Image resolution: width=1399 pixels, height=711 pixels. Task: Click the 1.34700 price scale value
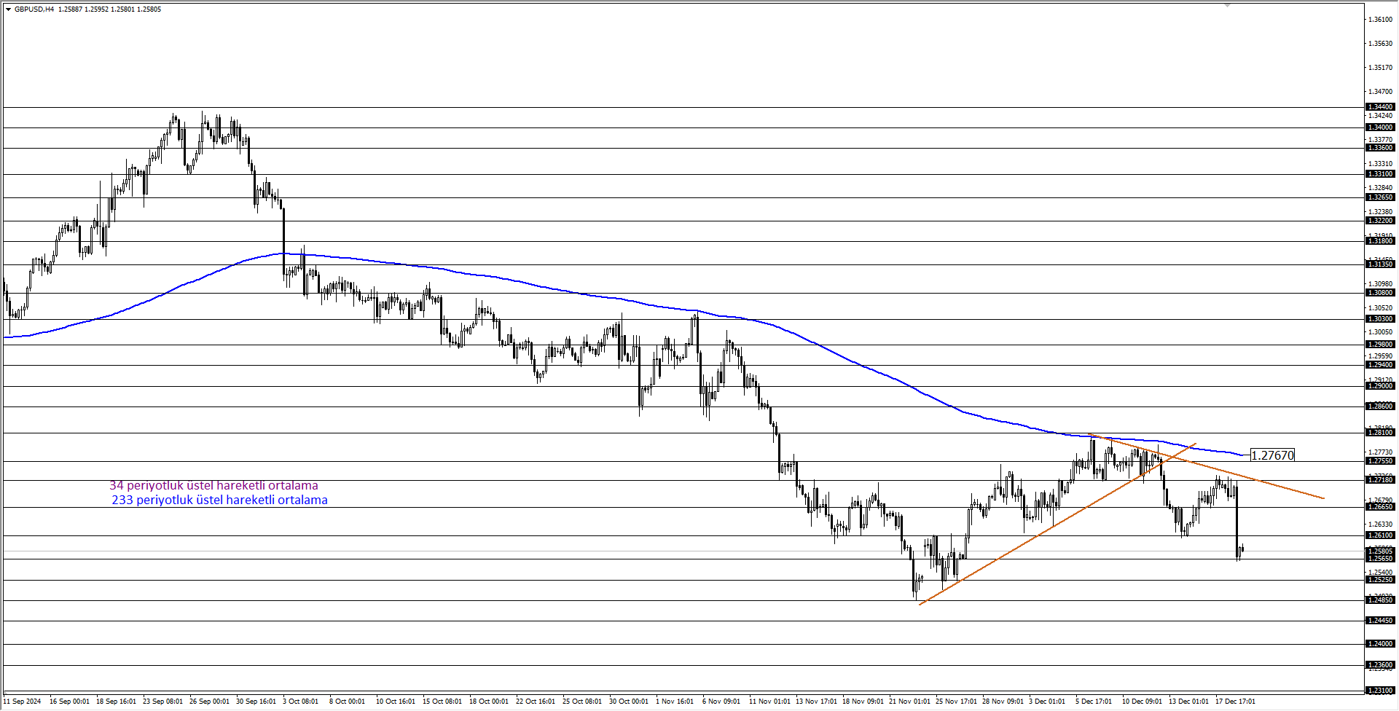click(1380, 92)
